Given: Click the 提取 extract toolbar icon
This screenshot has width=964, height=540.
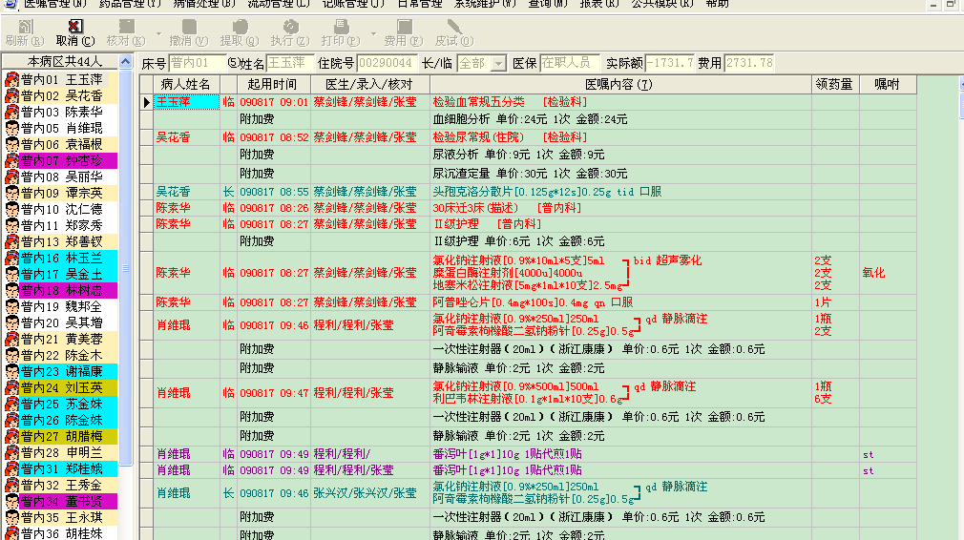Looking at the screenshot, I should tap(240, 26).
